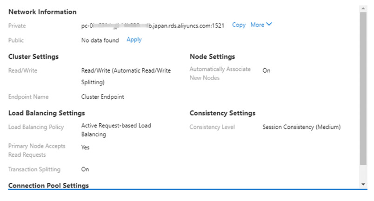
Task: Apply for a public endpoint
Action: [x=134, y=40]
